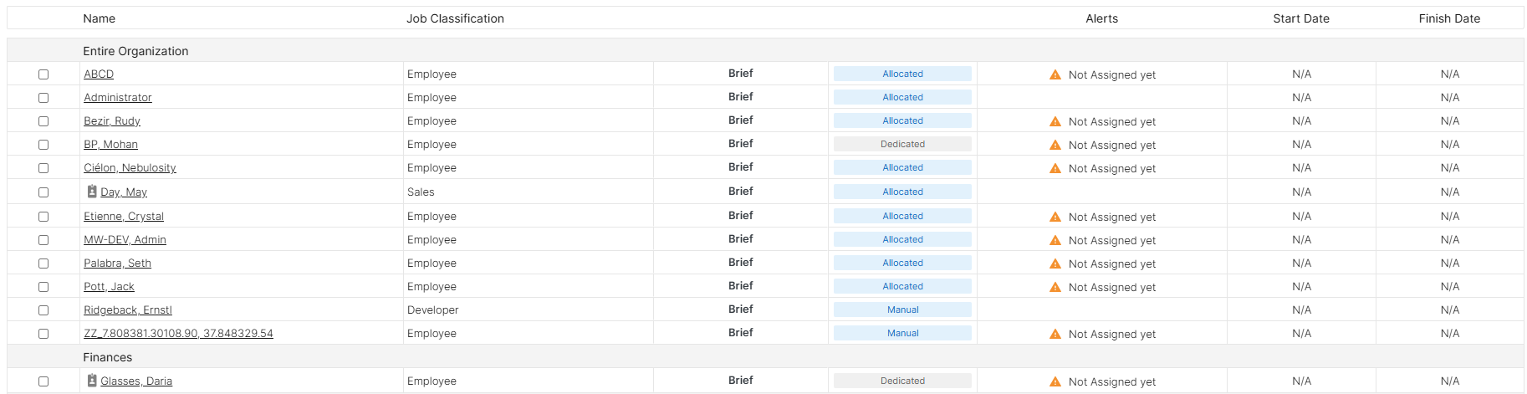Collapse the Entire Organization group
The image size is (1527, 394).
(x=135, y=51)
